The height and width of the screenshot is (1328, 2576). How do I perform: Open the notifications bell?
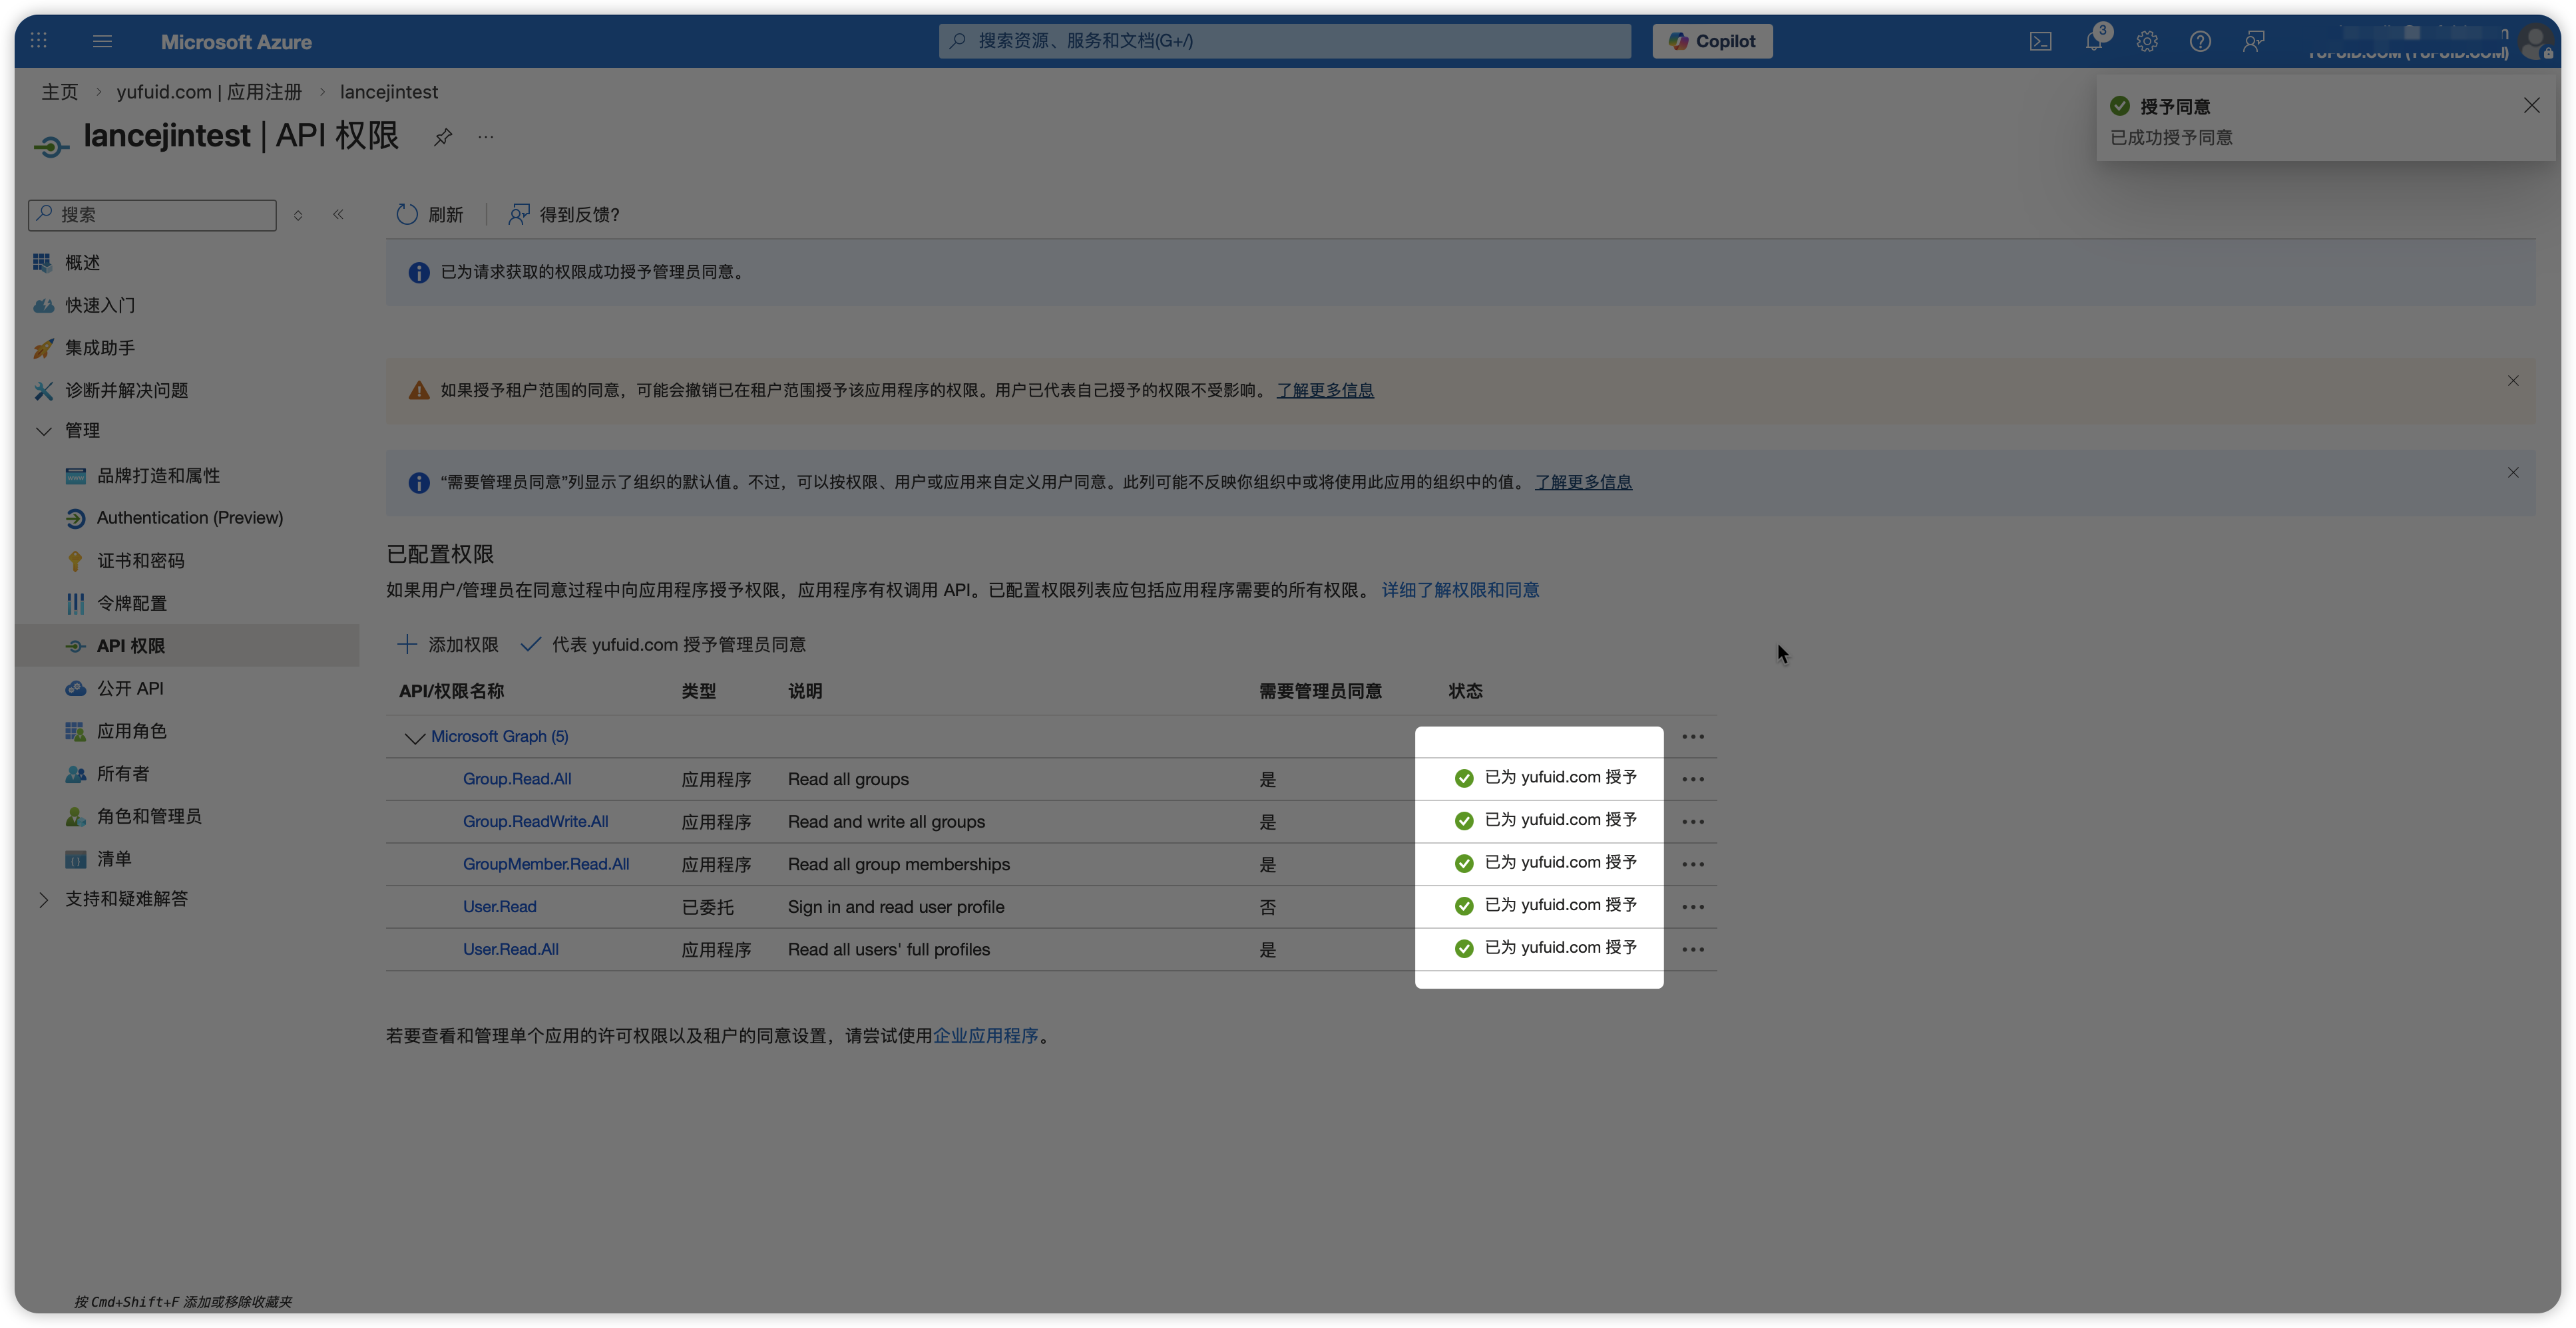pyautogui.click(x=2093, y=41)
